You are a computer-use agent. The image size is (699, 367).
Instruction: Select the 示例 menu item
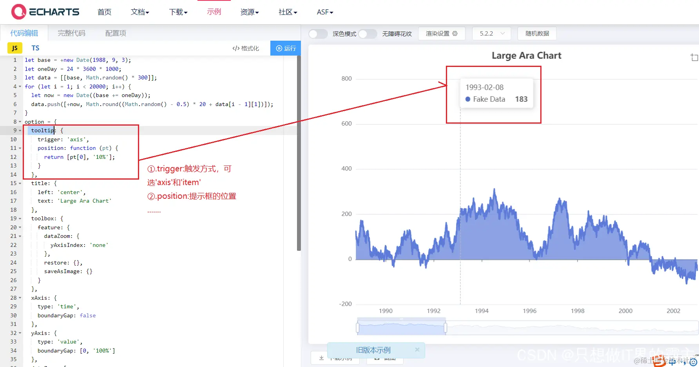tap(214, 12)
